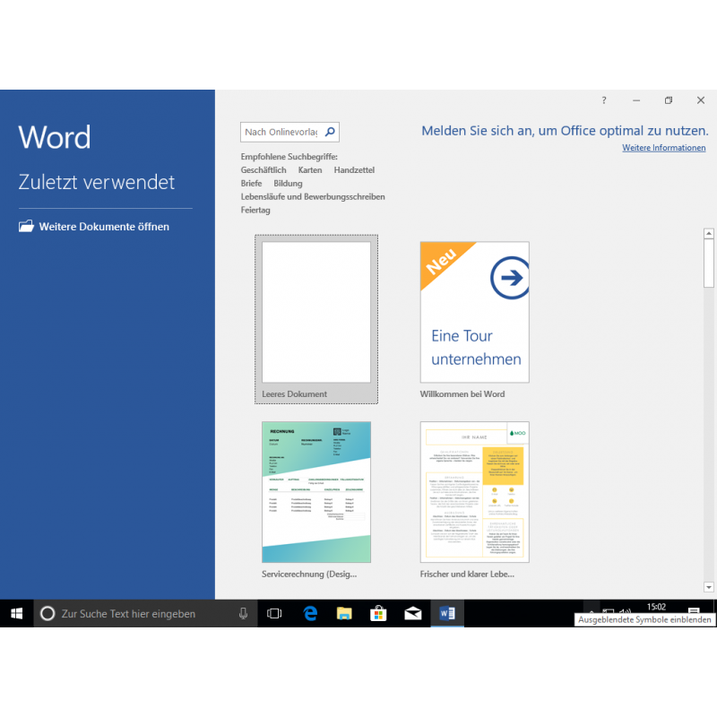Screen dimensions: 717x717
Task: Click the search magnifier icon for online templates
Action: 330,132
